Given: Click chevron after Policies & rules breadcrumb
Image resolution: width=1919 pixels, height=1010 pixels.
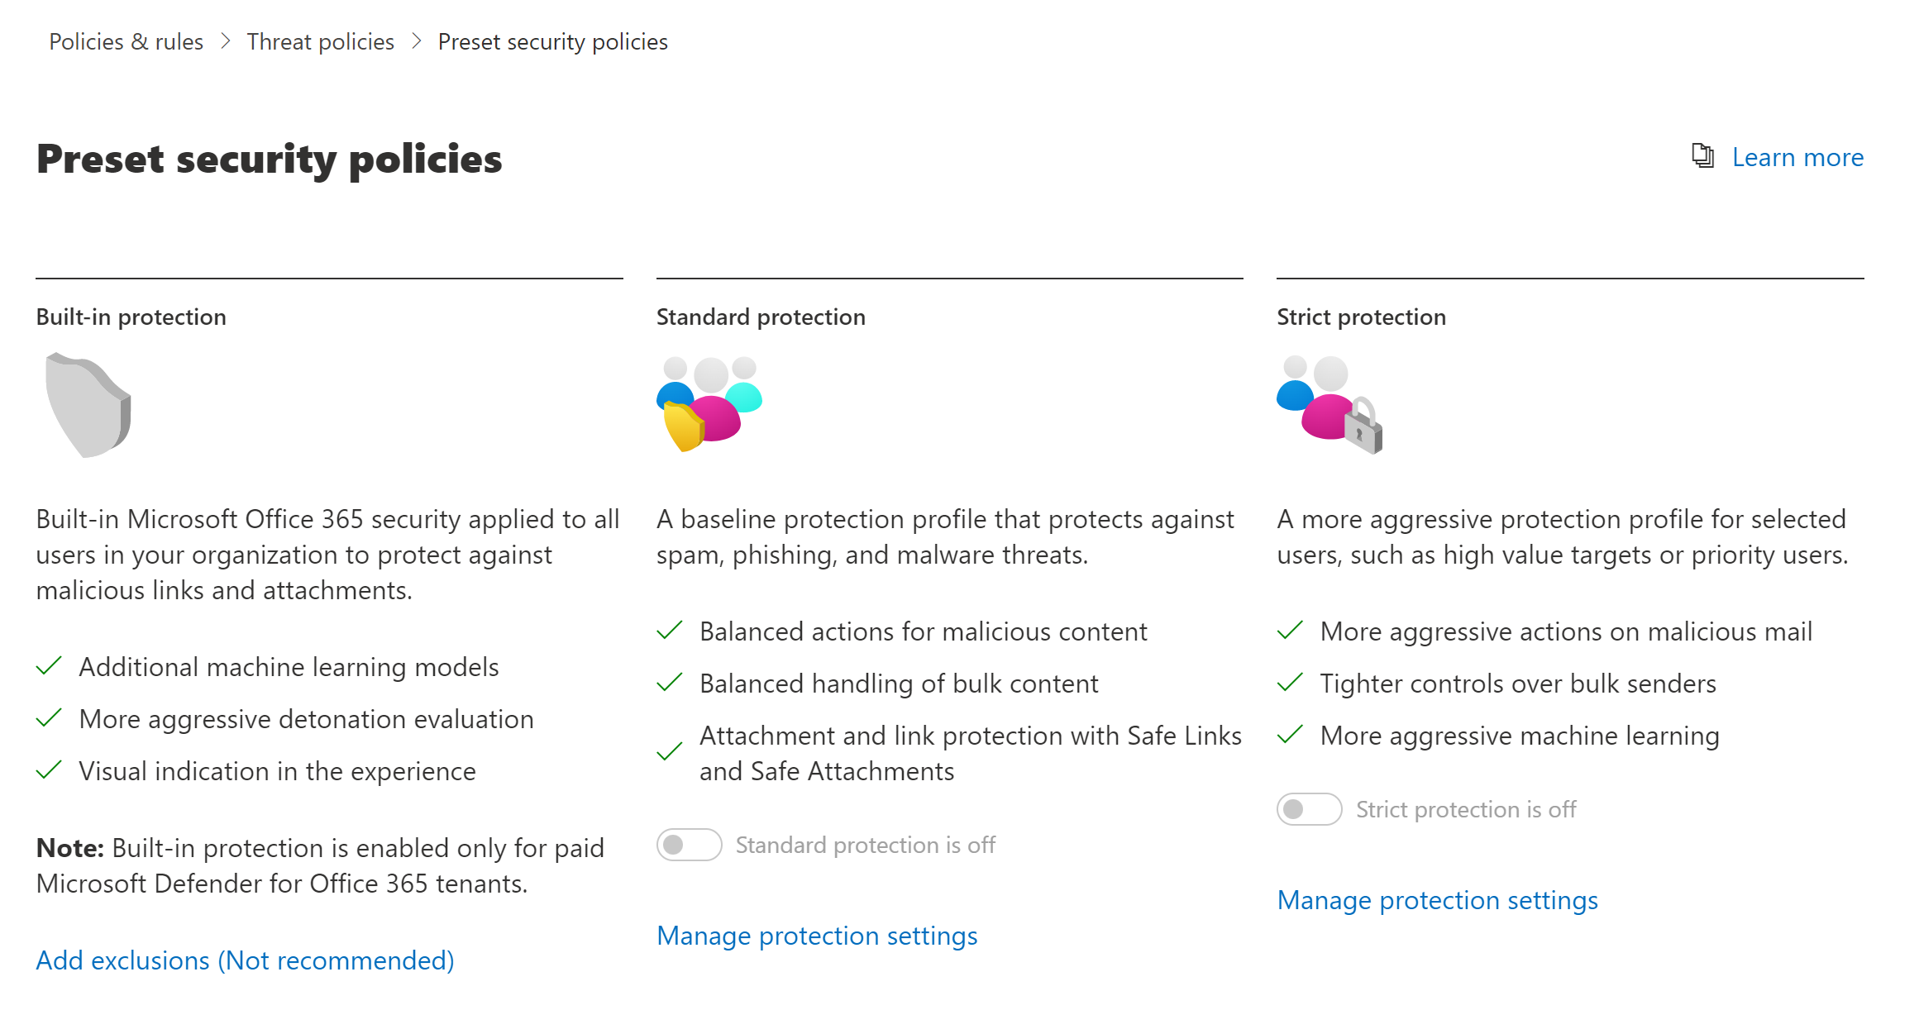Looking at the screenshot, I should [225, 41].
